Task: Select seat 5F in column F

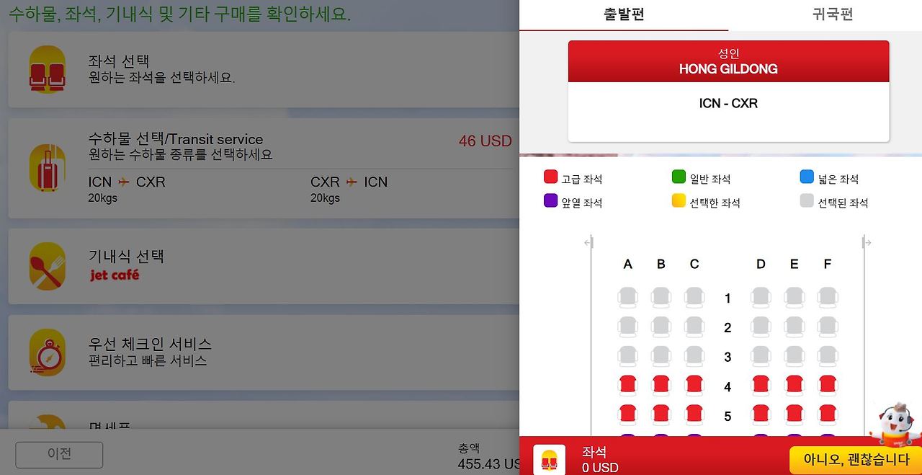Action: tap(827, 413)
